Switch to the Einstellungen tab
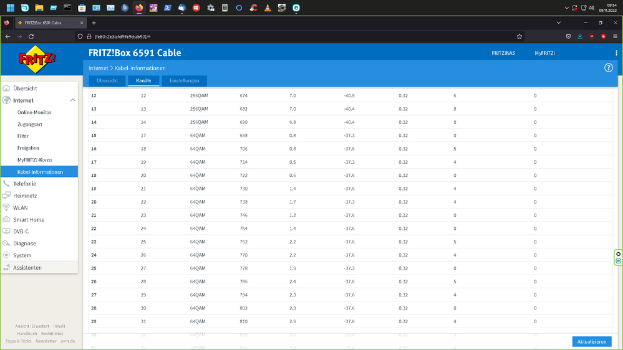The width and height of the screenshot is (623, 350). click(x=185, y=80)
